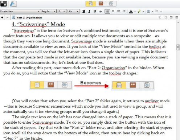Go back in document history

coord(2,17)
